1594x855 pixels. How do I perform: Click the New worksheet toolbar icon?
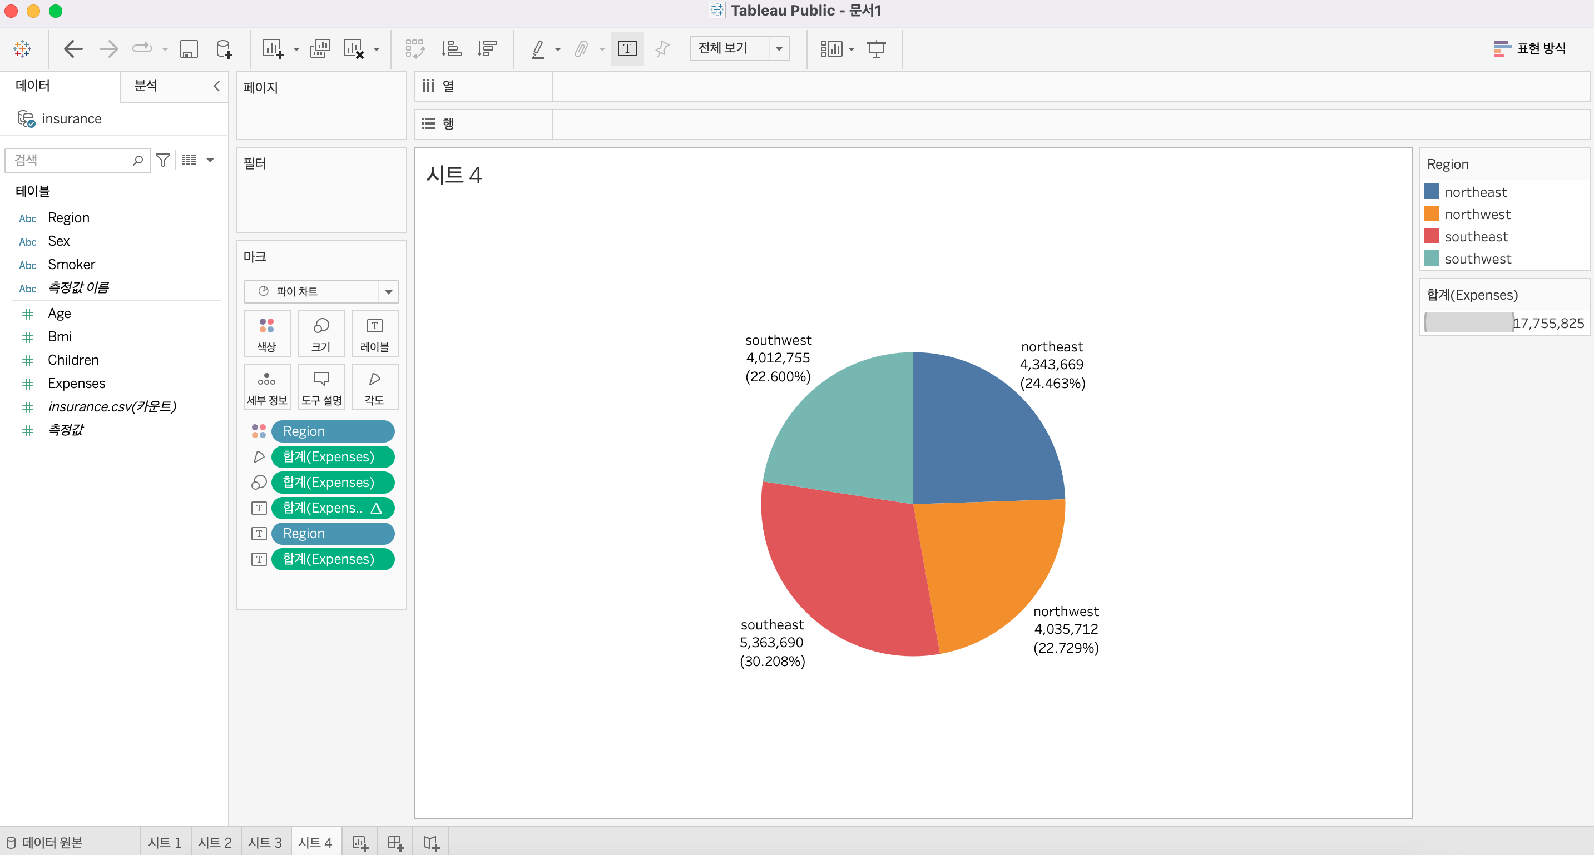273,48
